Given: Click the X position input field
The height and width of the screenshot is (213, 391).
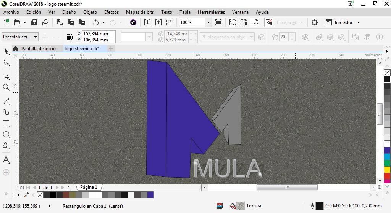Looking at the screenshot, I should [99, 34].
